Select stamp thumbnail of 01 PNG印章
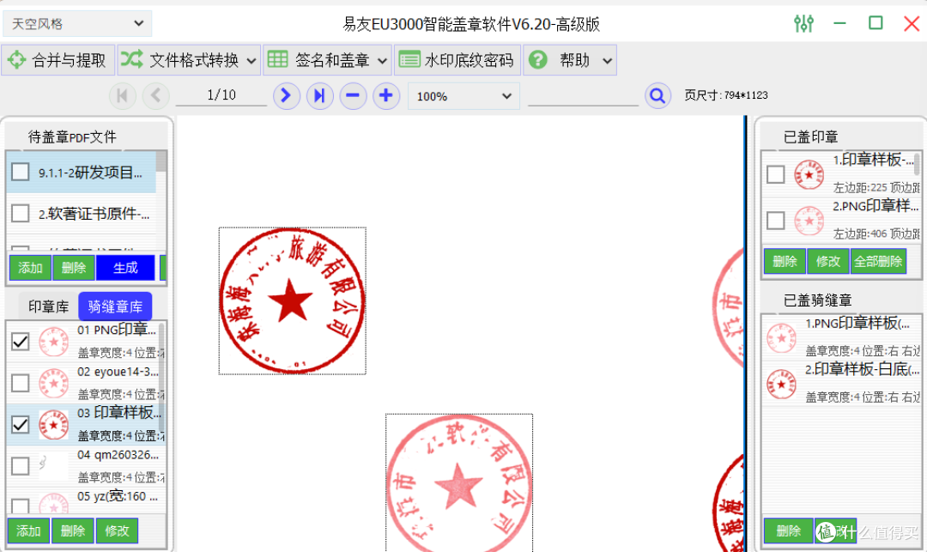The width and height of the screenshot is (927, 552). (x=53, y=343)
